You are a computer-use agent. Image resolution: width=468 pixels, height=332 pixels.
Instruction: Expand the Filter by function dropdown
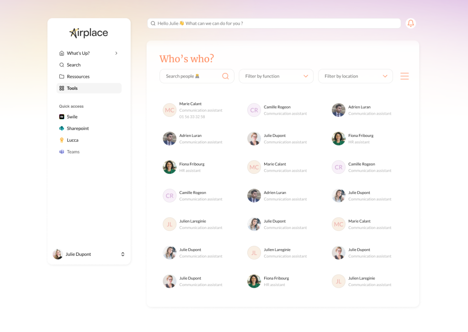276,76
